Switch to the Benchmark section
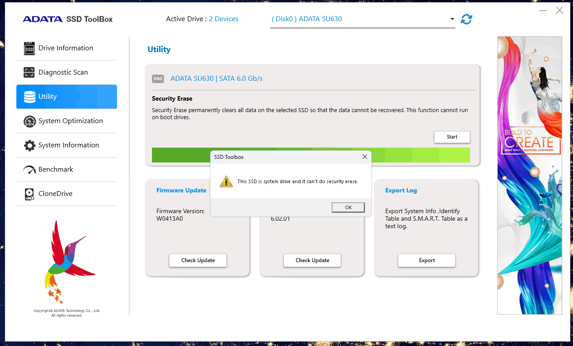Image resolution: width=573 pixels, height=346 pixels. coord(67,169)
